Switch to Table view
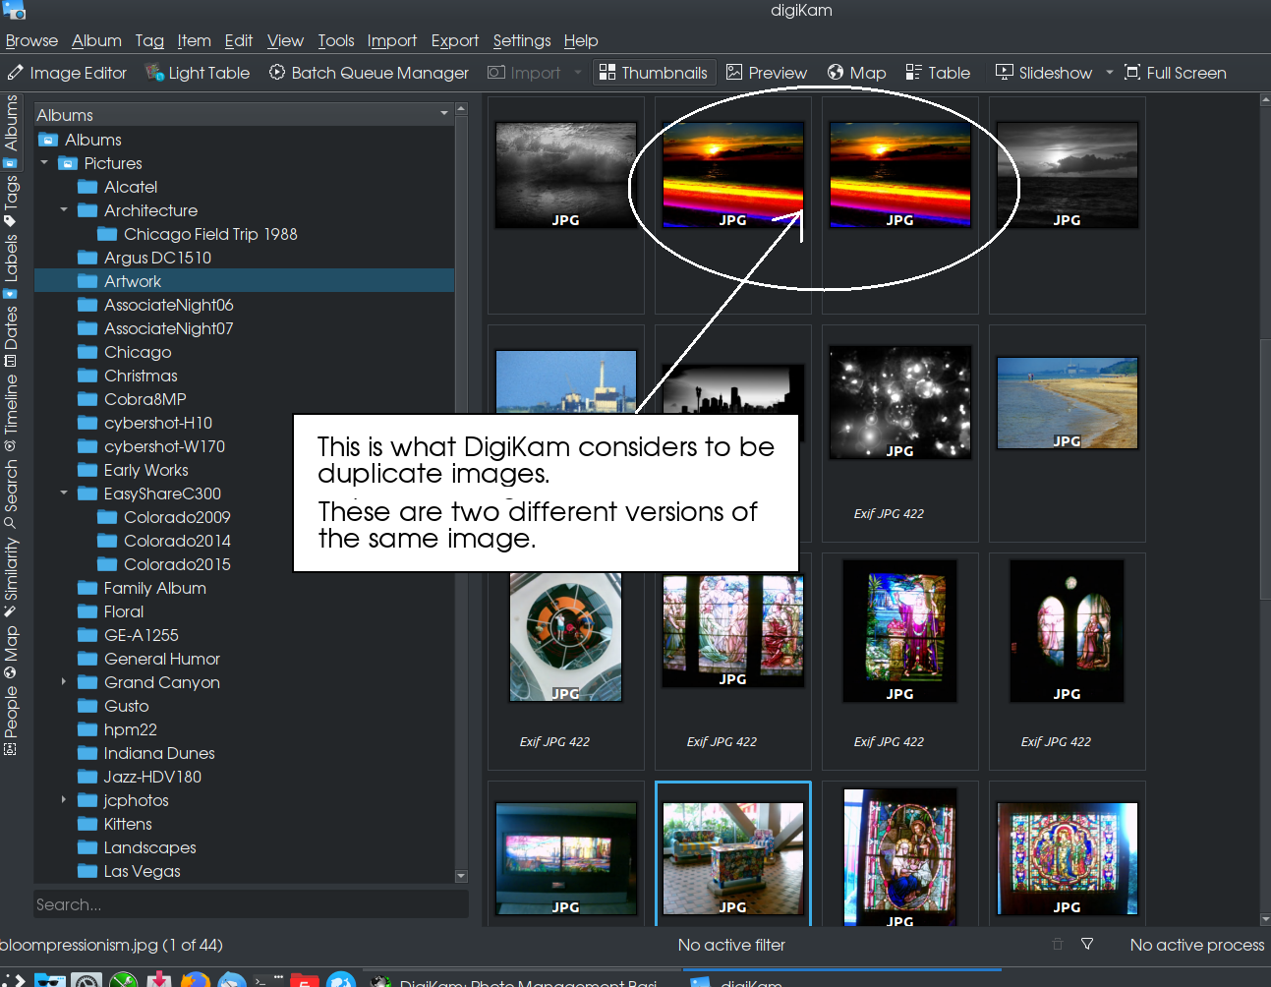This screenshot has height=987, width=1271. [938, 73]
